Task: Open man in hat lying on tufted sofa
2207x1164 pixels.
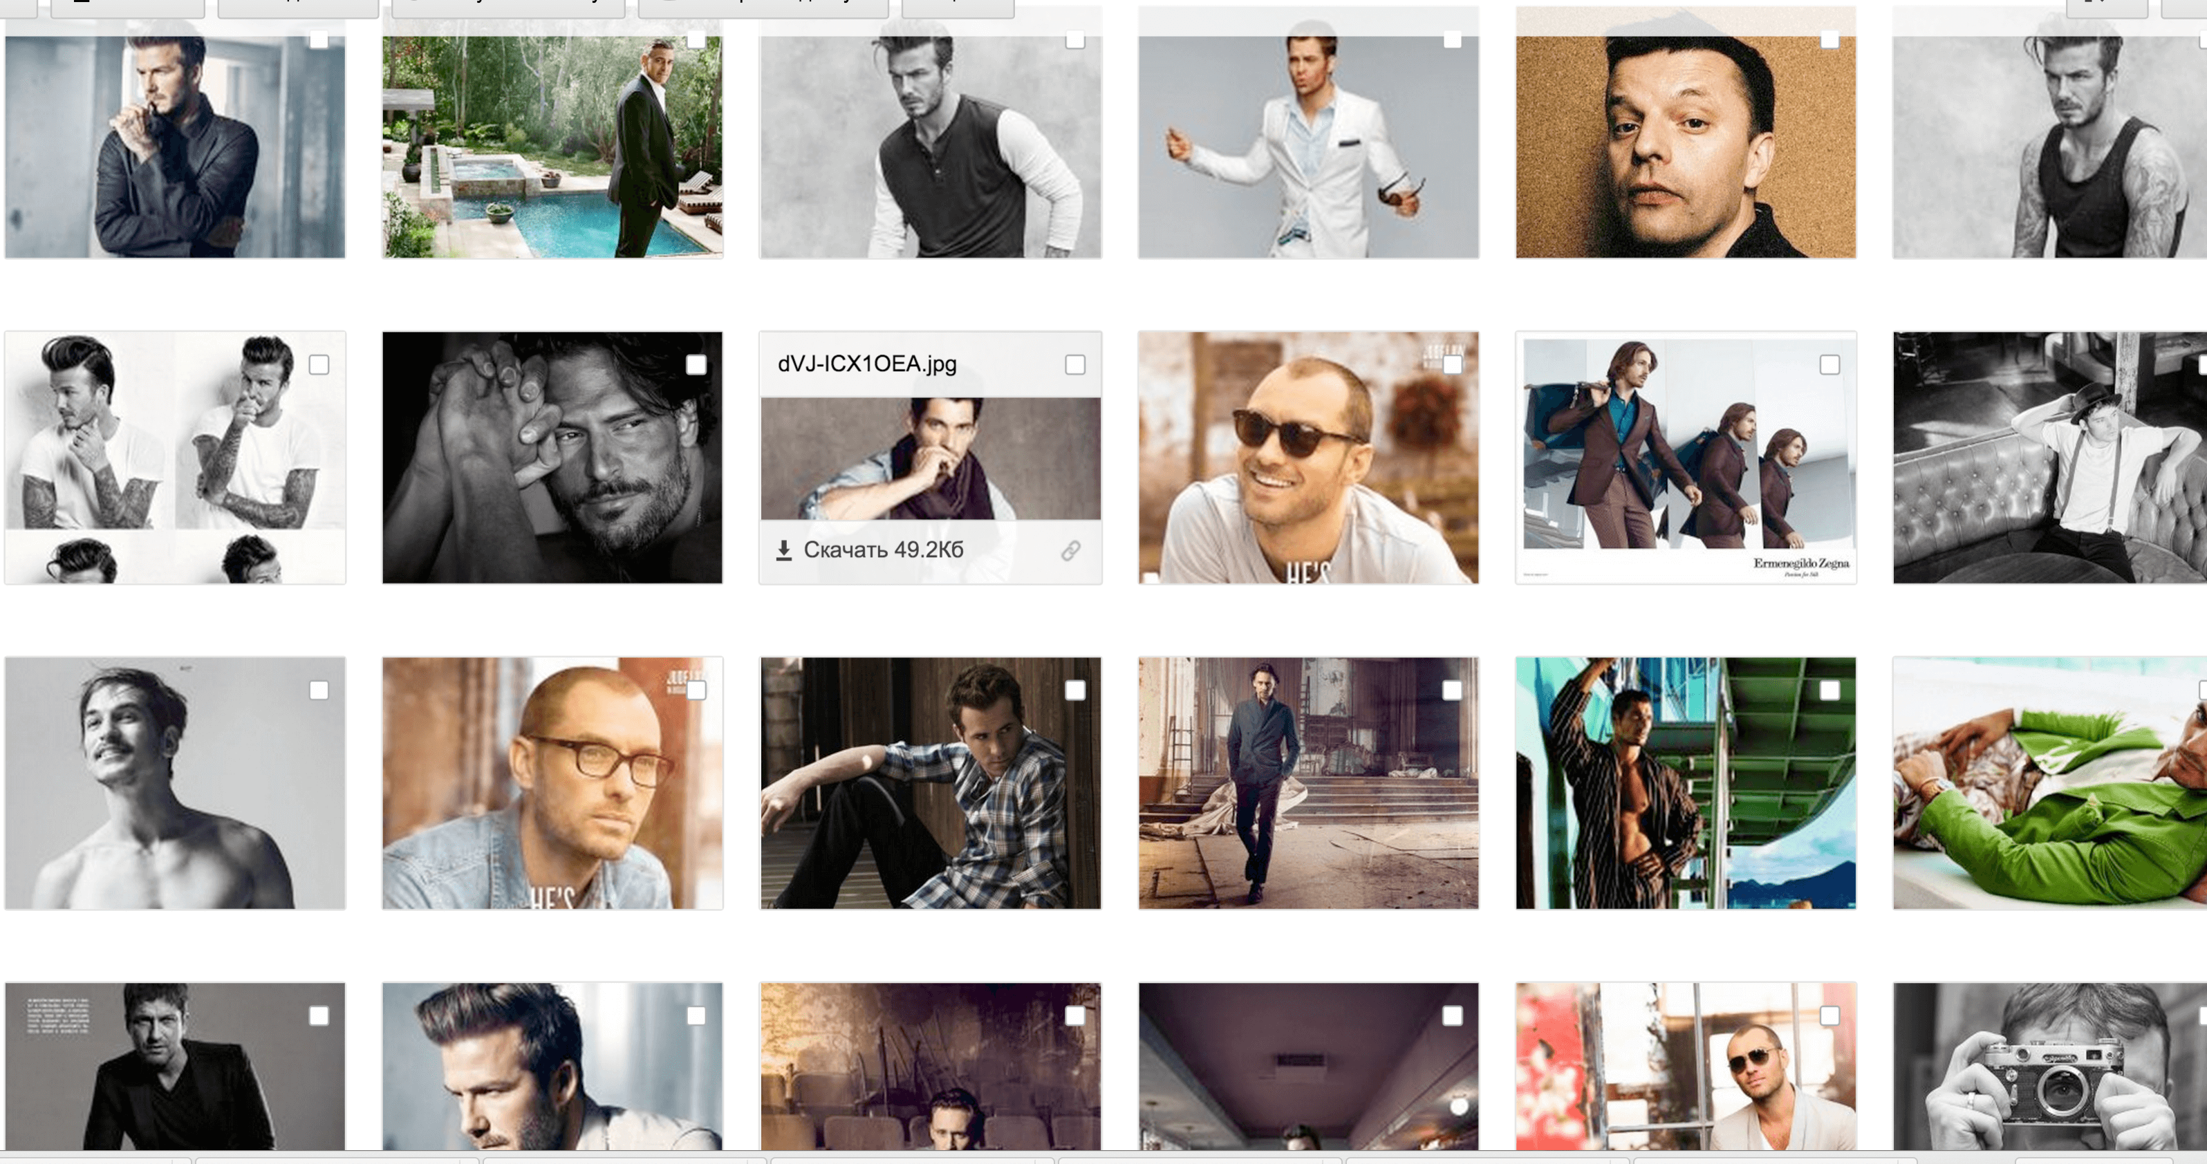Action: 2049,458
